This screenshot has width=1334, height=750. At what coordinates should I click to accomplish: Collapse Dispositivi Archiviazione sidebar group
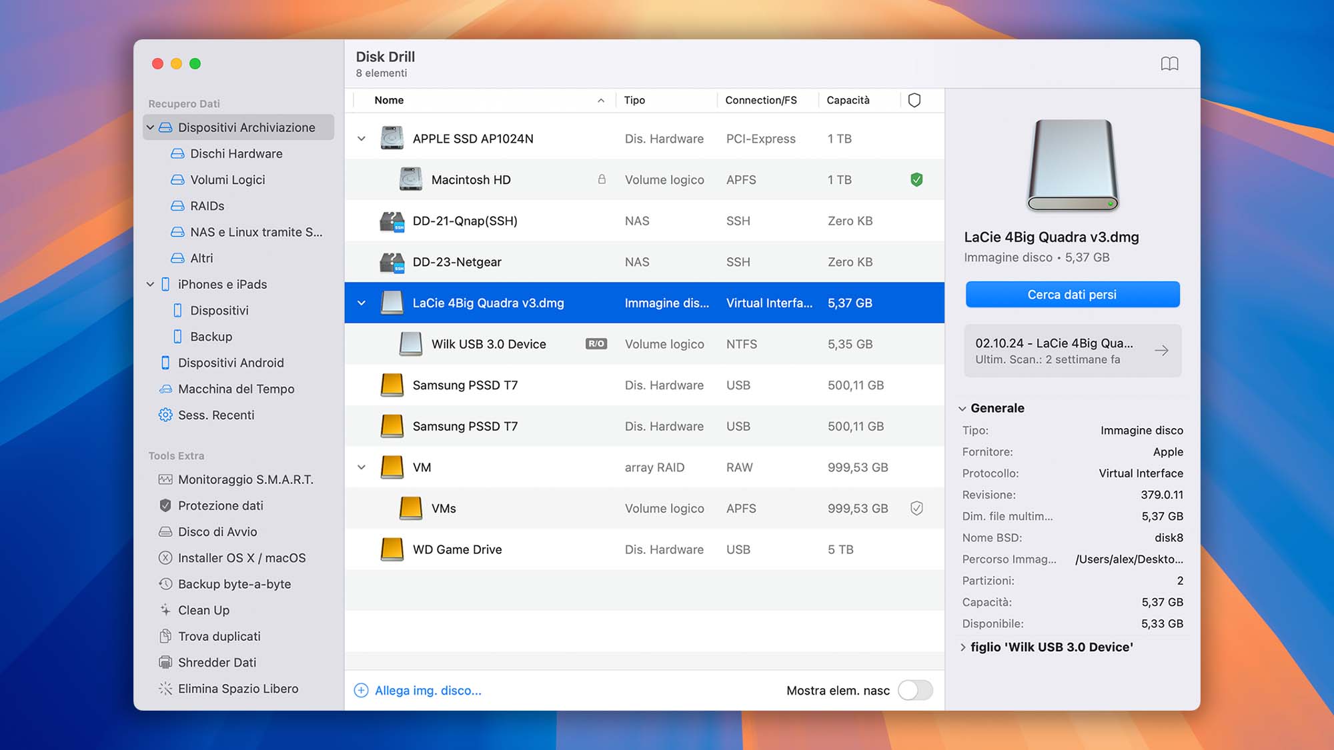[150, 127]
